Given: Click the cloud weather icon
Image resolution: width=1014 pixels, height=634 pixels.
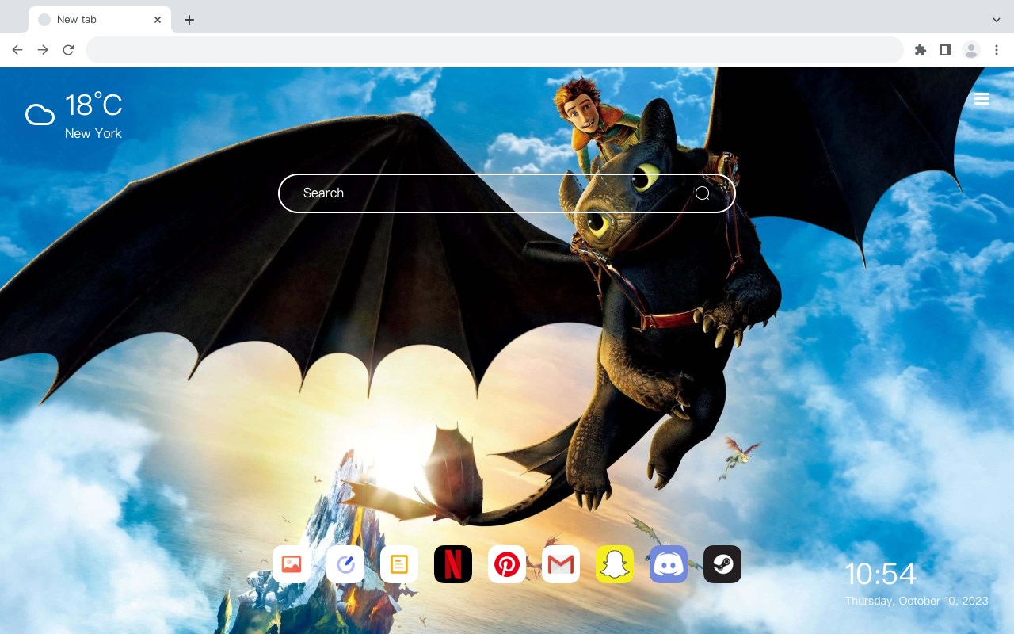Looking at the screenshot, I should tap(40, 116).
